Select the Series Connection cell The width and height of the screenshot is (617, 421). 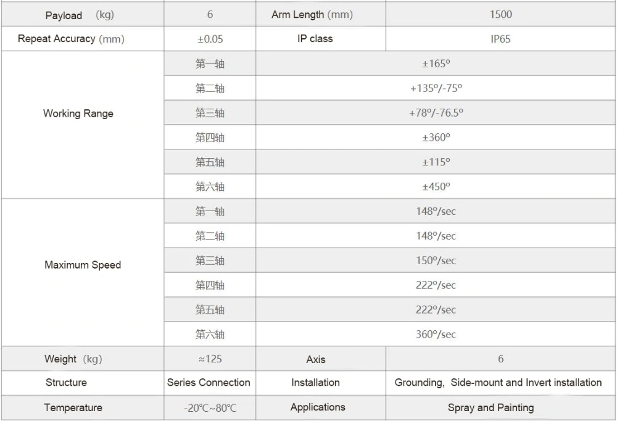coord(210,383)
